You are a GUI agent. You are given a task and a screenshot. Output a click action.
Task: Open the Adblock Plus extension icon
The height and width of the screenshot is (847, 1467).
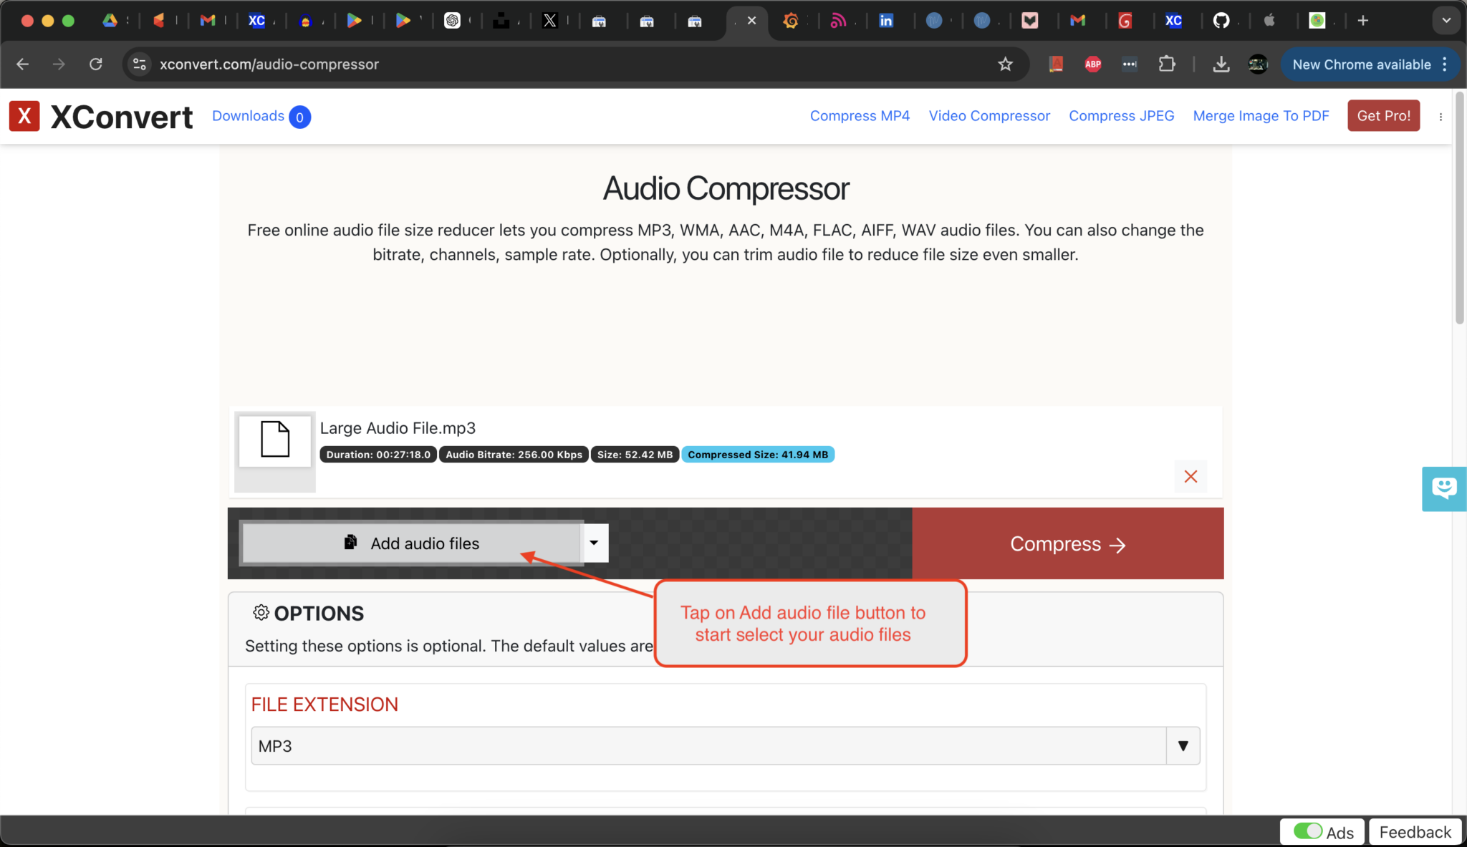coord(1092,64)
